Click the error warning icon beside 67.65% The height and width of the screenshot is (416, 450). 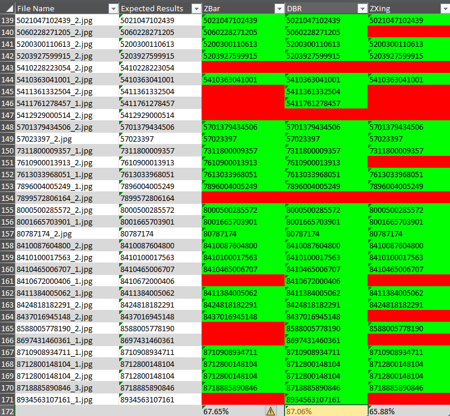click(270, 411)
